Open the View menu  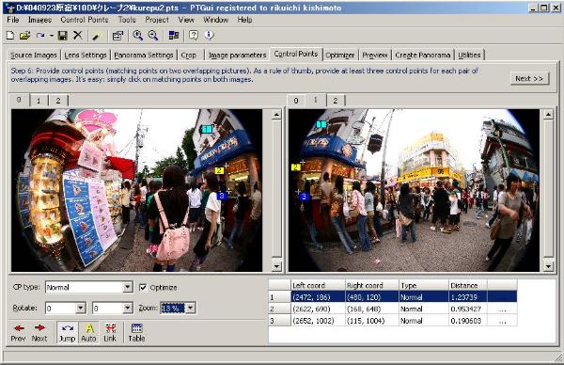click(x=186, y=20)
